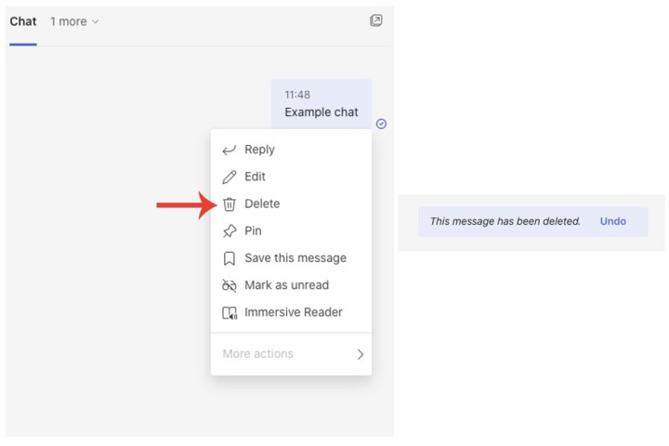This screenshot has height=446, width=669.
Task: Click the reply arrow icon
Action: (230, 150)
